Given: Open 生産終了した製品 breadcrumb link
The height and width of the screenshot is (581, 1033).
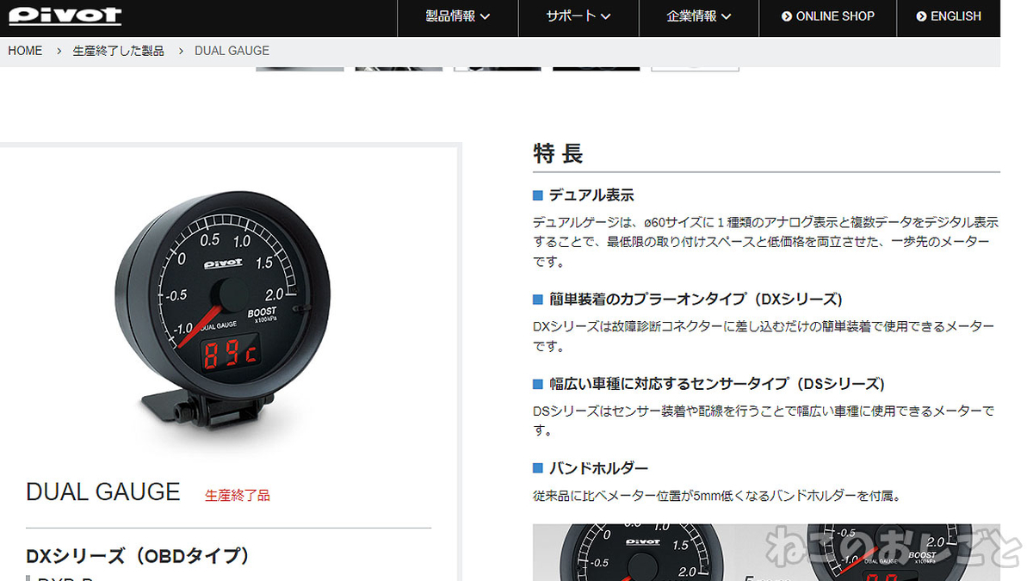Looking at the screenshot, I should [x=119, y=51].
